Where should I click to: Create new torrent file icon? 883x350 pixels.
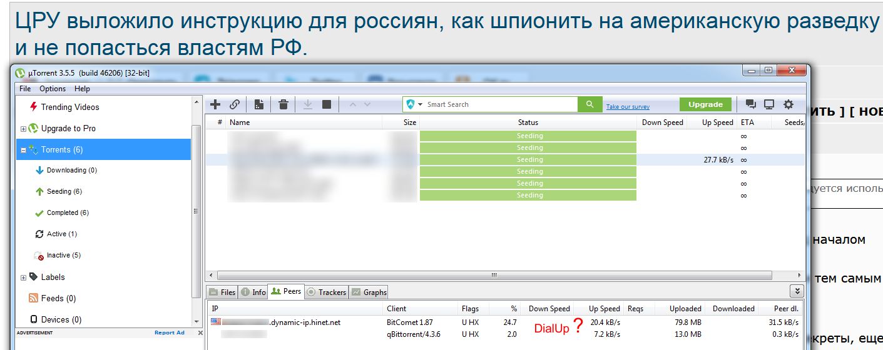[259, 104]
